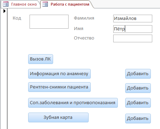Open Соп.заболевания и противопоказания
Screen dimensions: 160x129
(x=73, y=103)
